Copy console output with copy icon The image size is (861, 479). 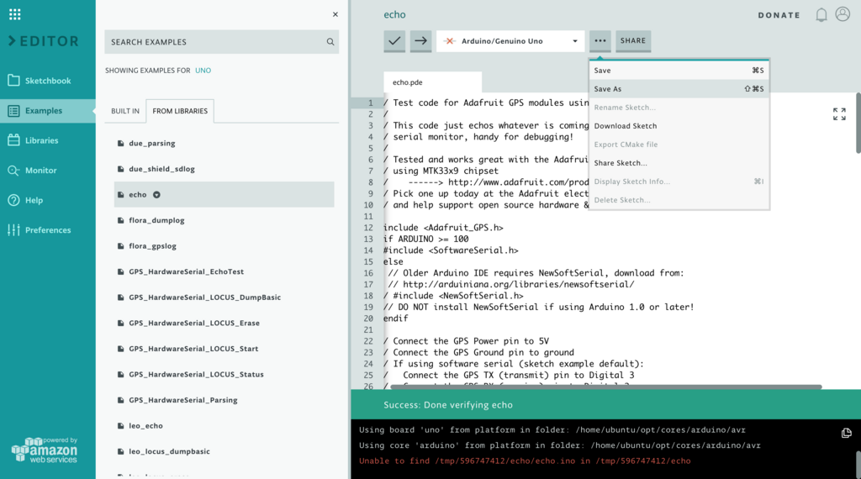tap(846, 433)
